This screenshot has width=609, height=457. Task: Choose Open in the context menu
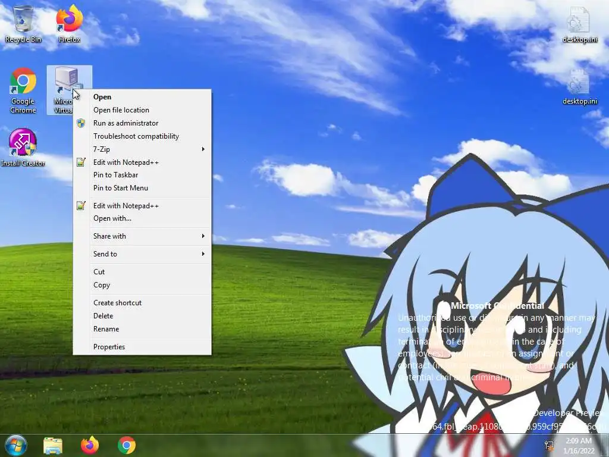click(x=142, y=97)
